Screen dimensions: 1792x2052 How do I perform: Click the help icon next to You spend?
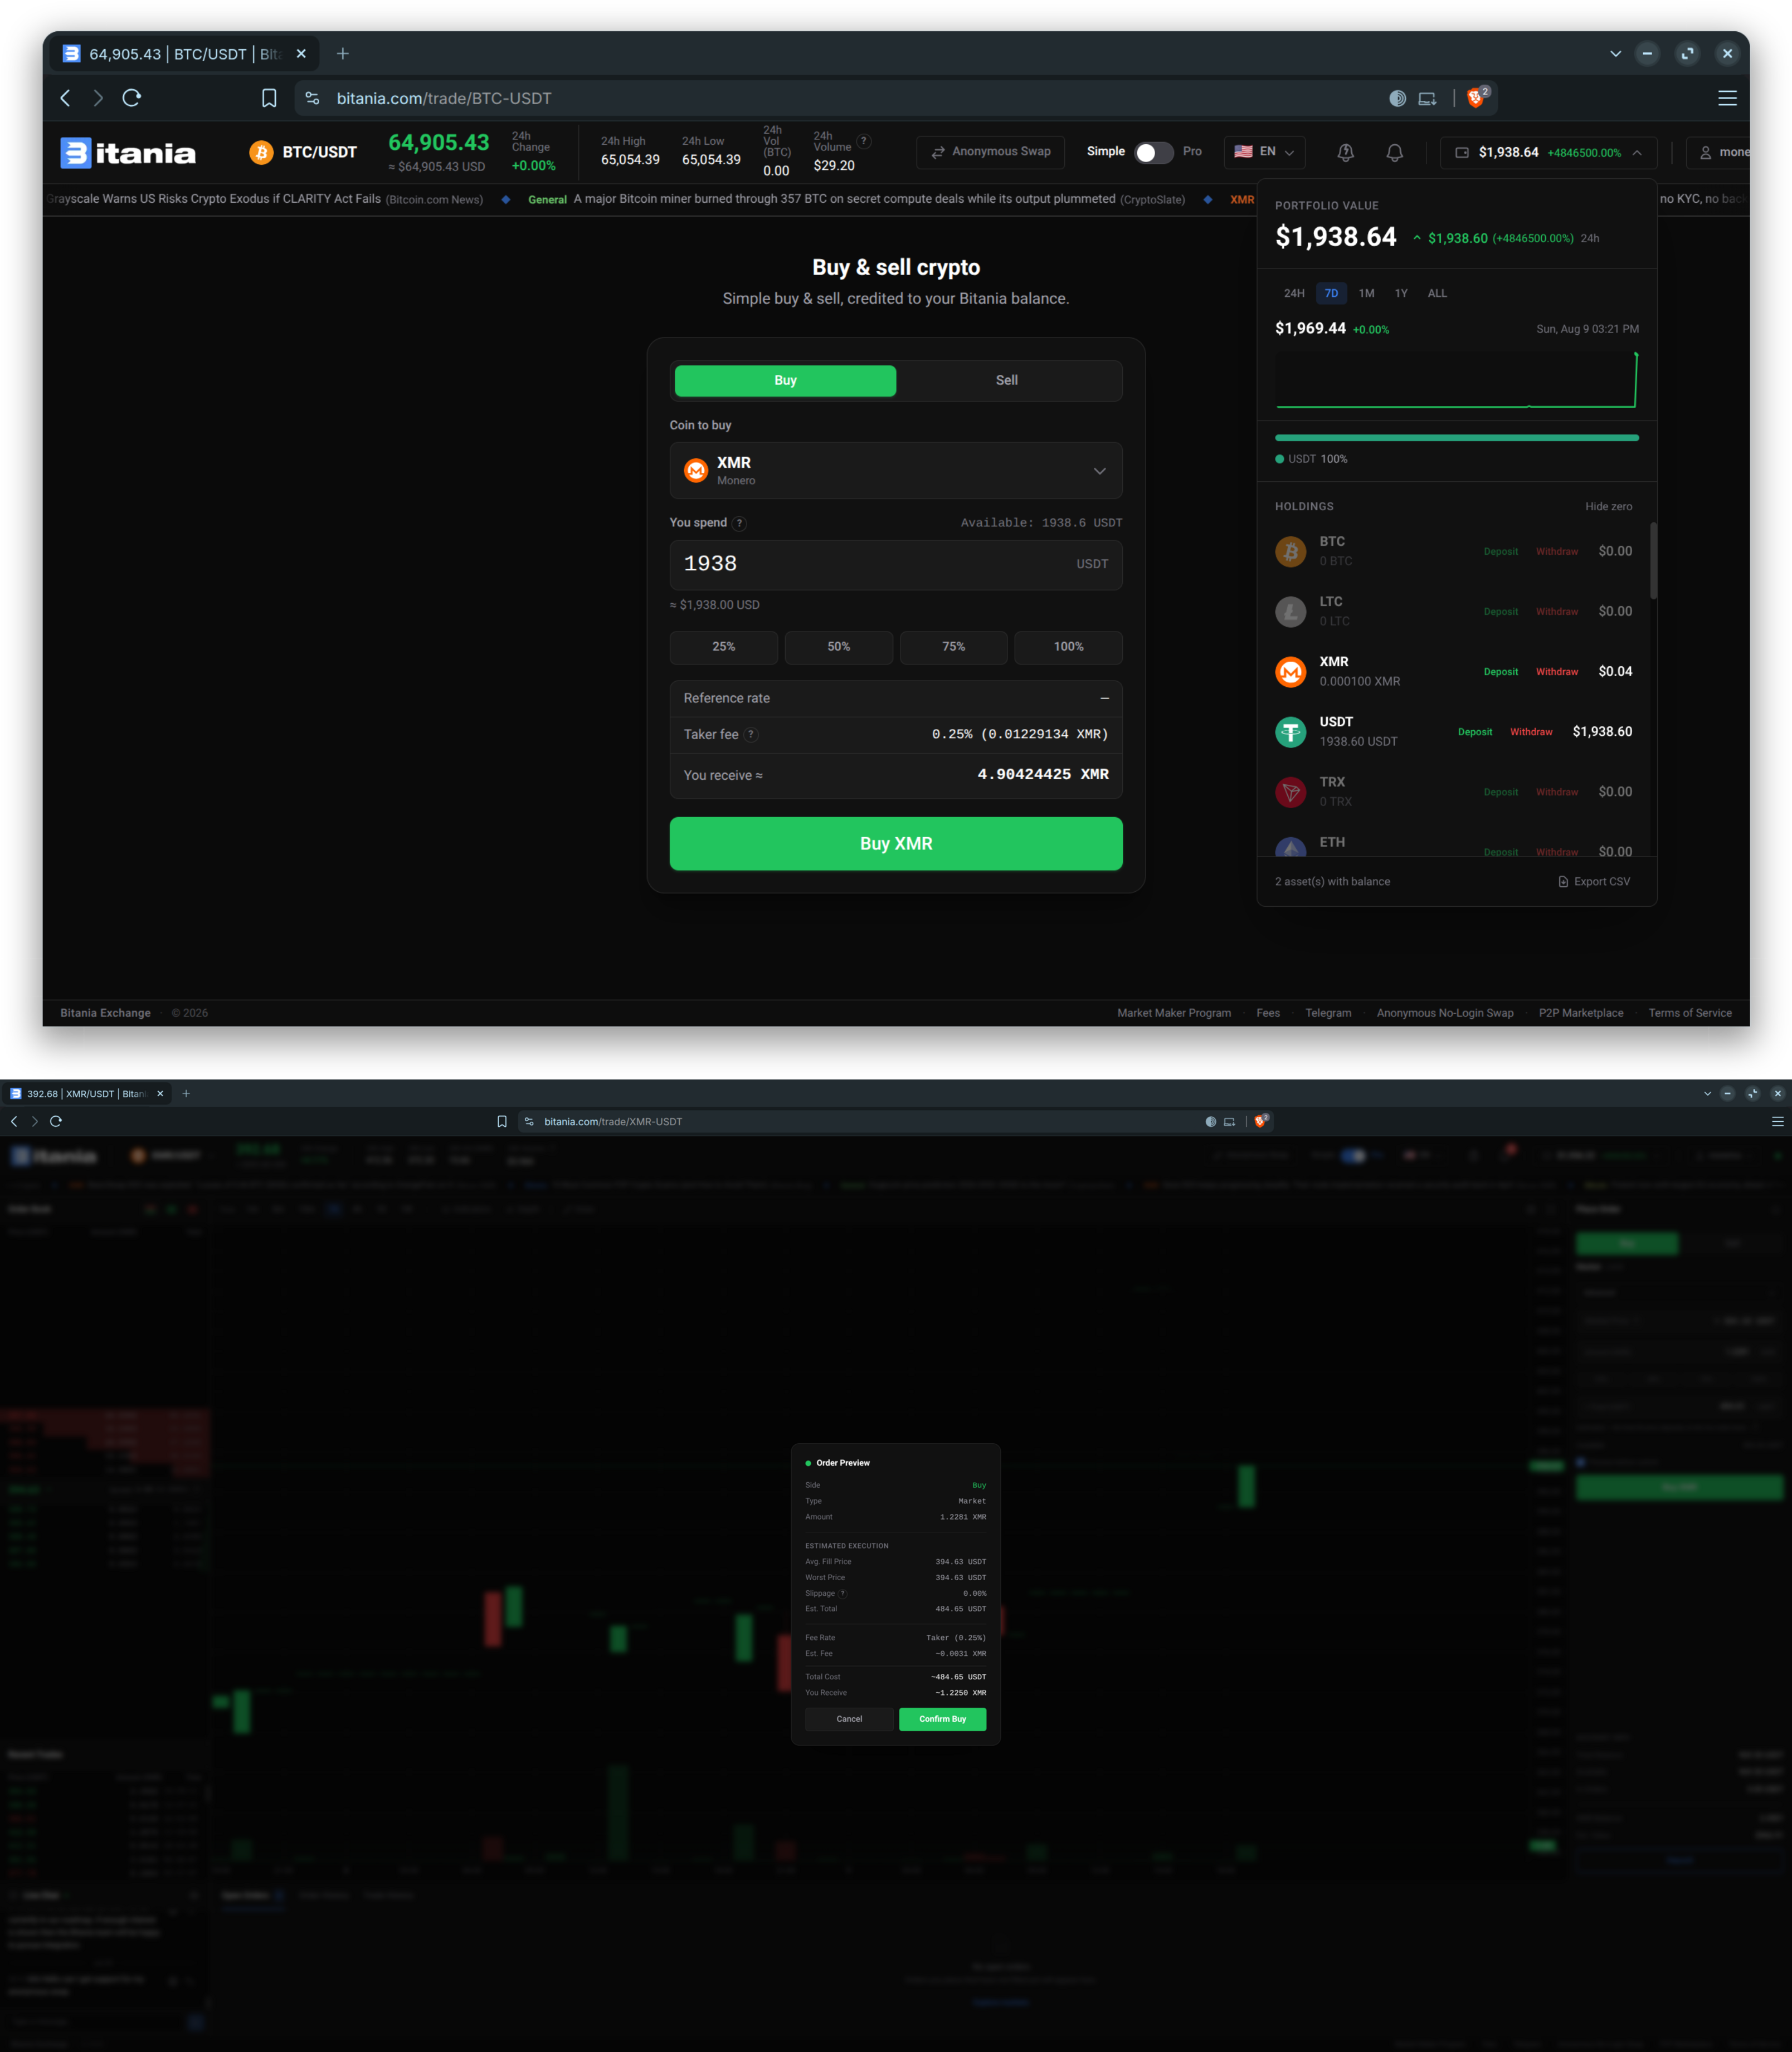coord(740,522)
